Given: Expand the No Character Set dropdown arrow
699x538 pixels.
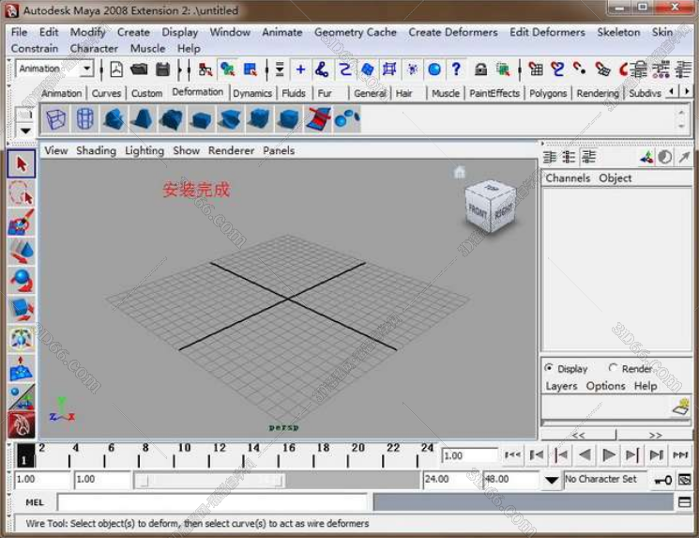Looking at the screenshot, I should point(552,480).
